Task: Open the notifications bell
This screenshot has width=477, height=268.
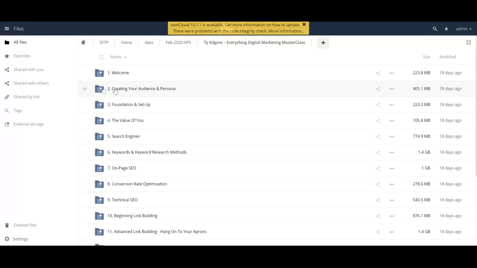Action: [446, 29]
